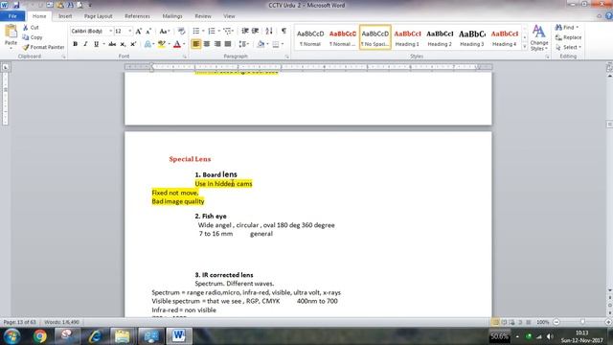Increase the paragraph indent
The width and height of the screenshot is (613, 345).
tap(256, 31)
